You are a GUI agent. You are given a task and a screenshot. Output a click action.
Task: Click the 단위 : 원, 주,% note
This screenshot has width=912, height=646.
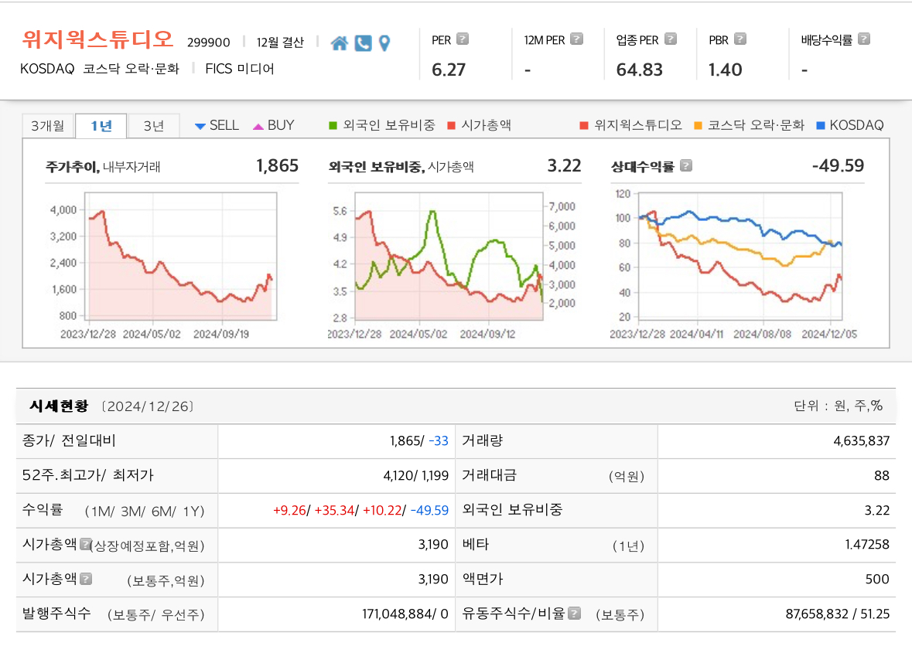[x=839, y=406]
